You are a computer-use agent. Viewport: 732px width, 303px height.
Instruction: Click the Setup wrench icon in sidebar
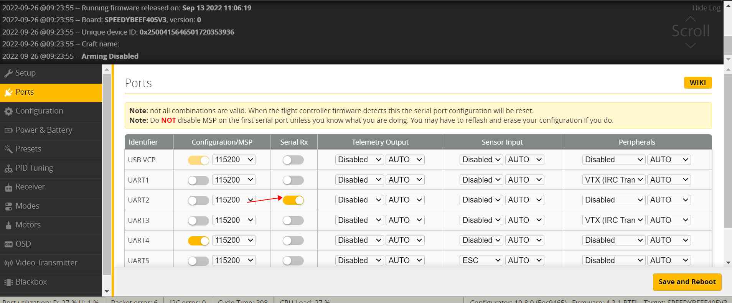(x=8, y=73)
